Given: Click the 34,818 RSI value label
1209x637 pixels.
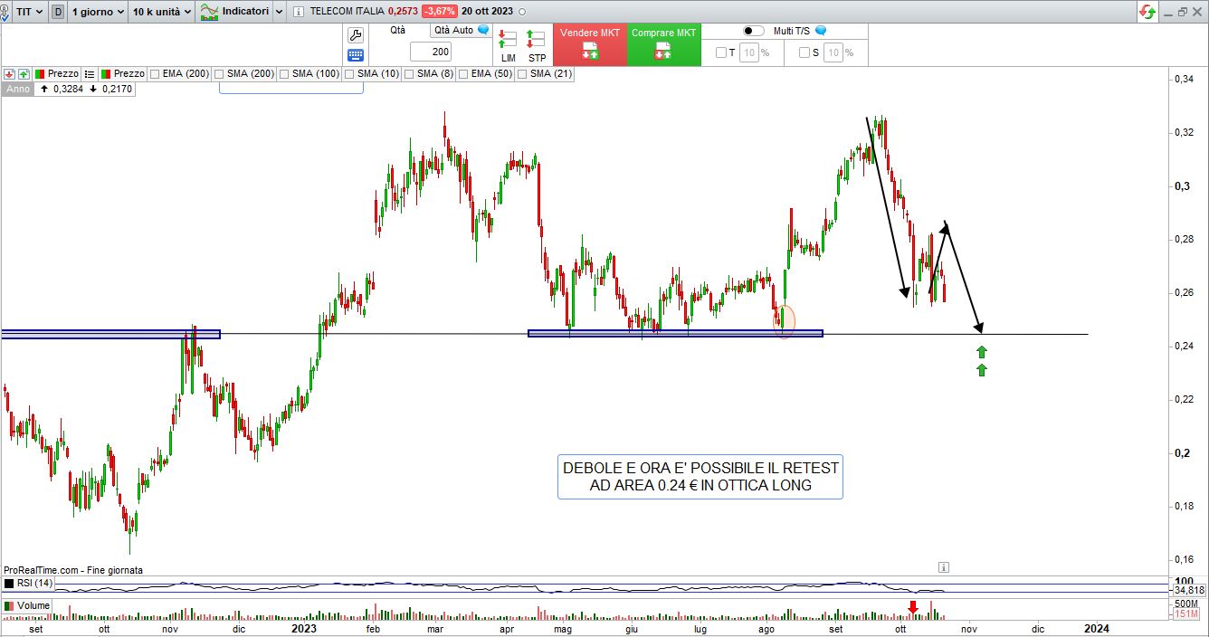Looking at the screenshot, I should click(1187, 590).
